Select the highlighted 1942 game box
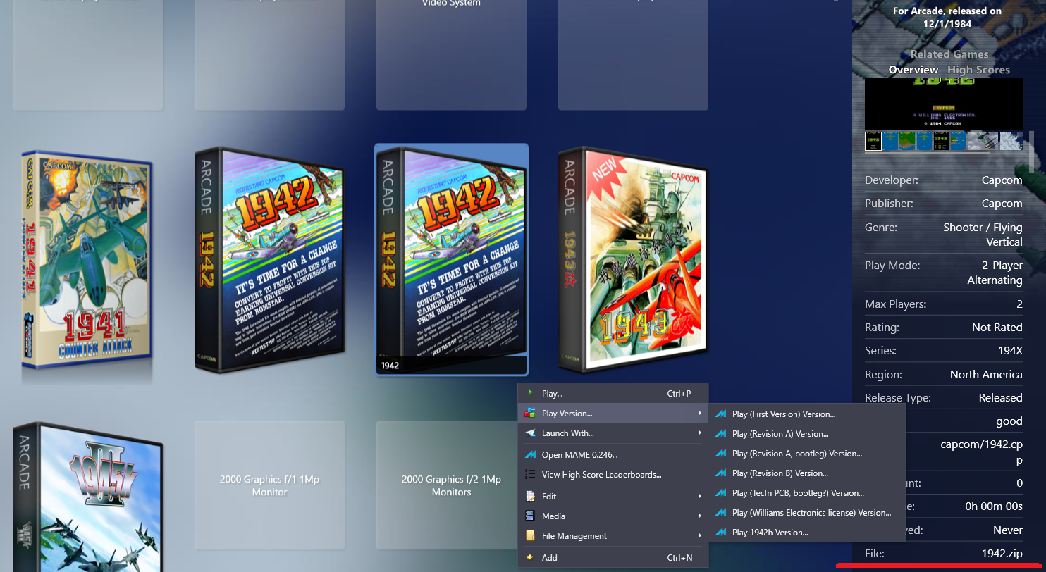1046x572 pixels. 452,260
